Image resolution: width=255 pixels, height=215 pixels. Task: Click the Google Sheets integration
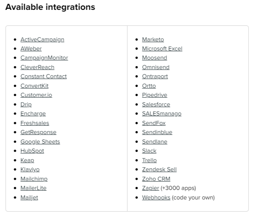point(40,142)
